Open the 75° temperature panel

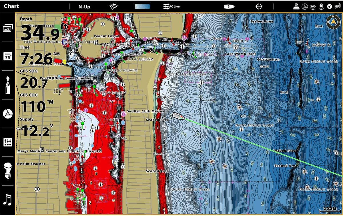[x=8, y=57]
